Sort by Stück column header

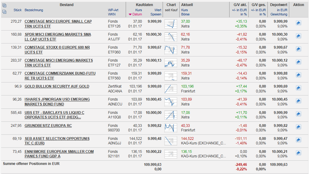click(18, 10)
